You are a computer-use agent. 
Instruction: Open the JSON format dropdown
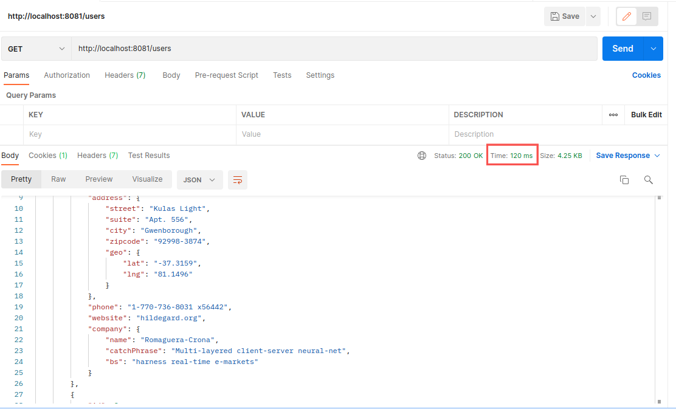[x=199, y=180]
